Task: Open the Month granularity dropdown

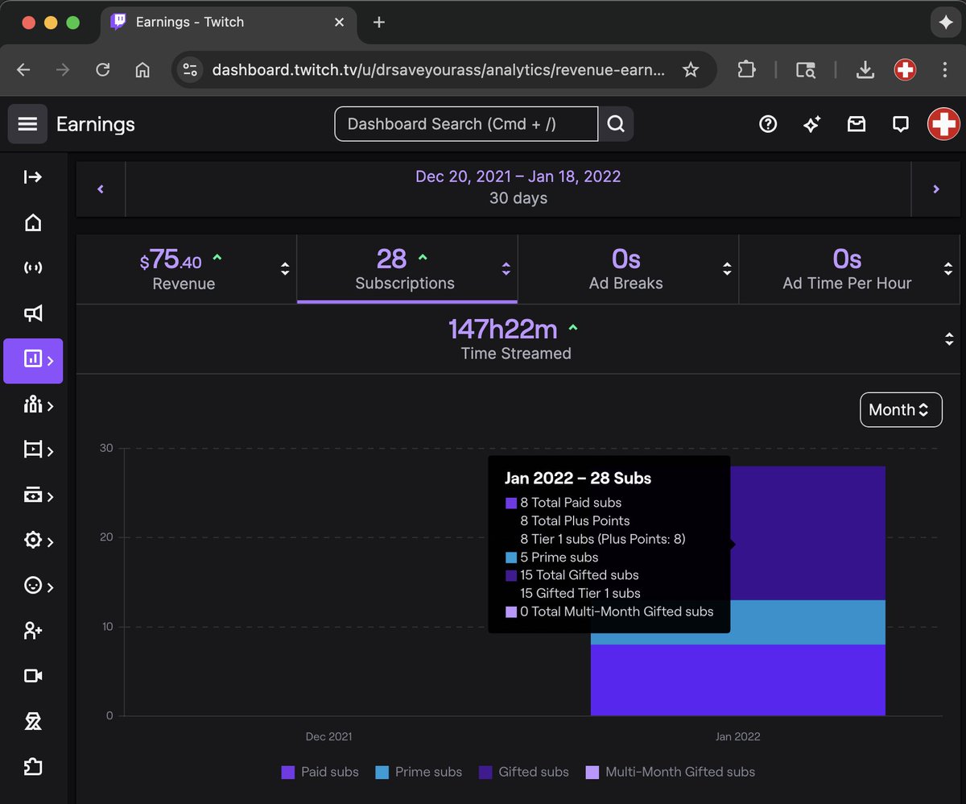Action: click(x=901, y=409)
